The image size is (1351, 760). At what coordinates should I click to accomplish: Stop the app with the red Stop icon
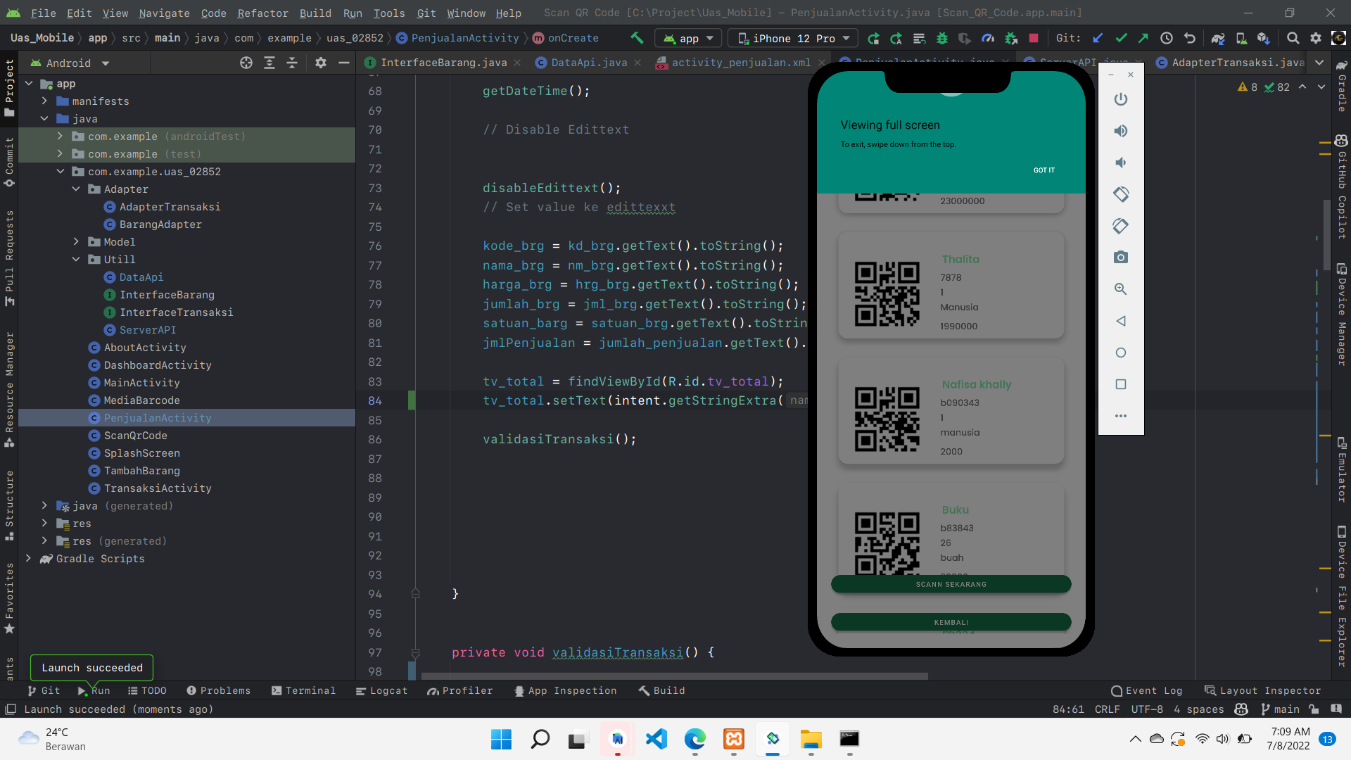point(1034,38)
